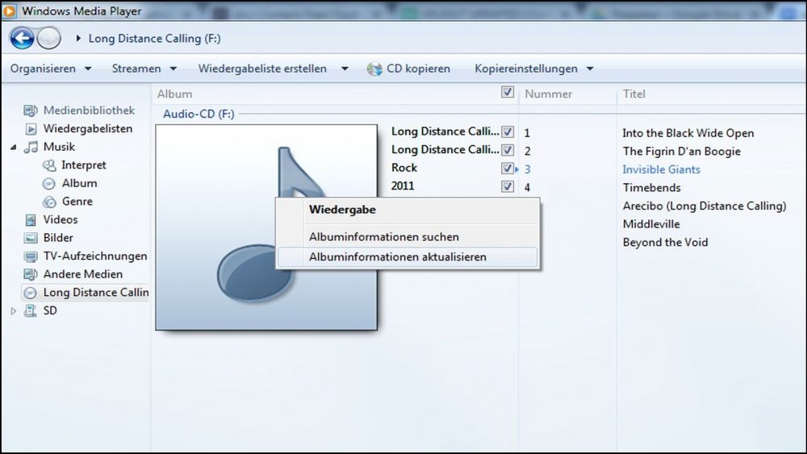Sort by the Nummer column header

(548, 94)
